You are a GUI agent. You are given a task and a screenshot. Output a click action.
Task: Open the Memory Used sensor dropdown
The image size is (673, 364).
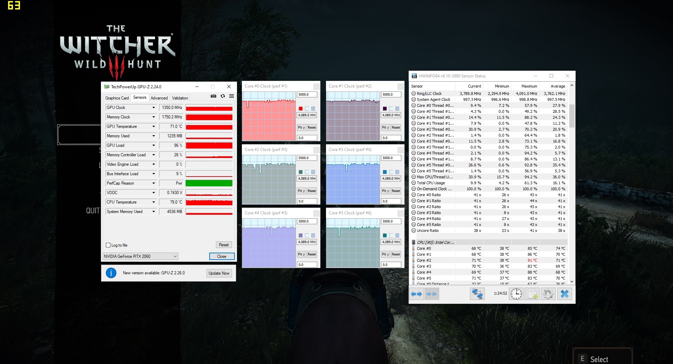[x=154, y=136]
